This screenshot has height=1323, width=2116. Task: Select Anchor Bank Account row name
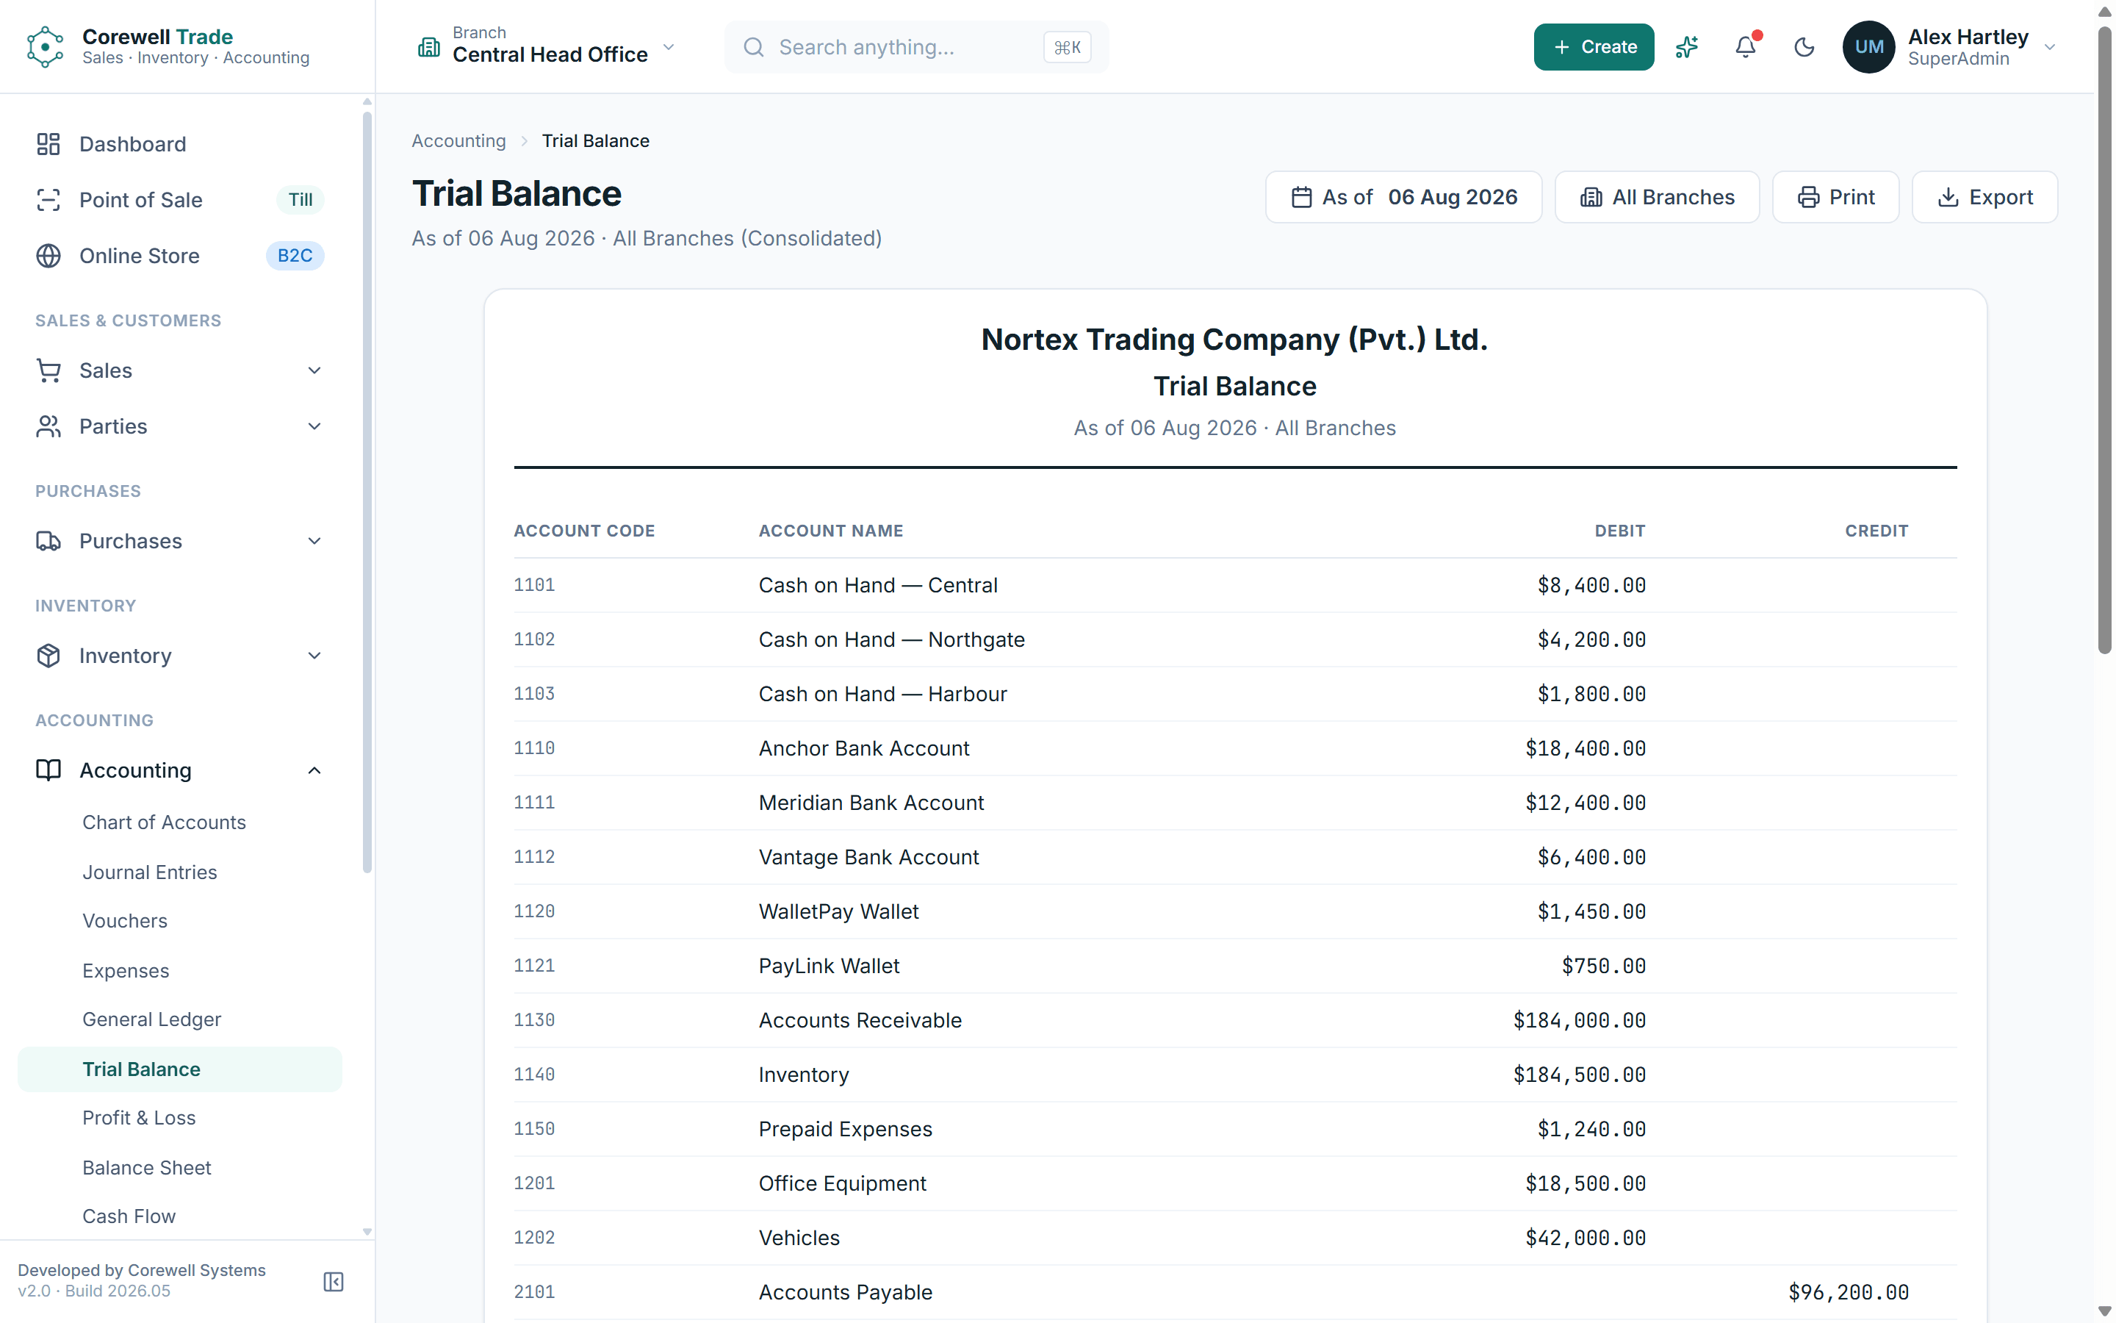click(864, 748)
